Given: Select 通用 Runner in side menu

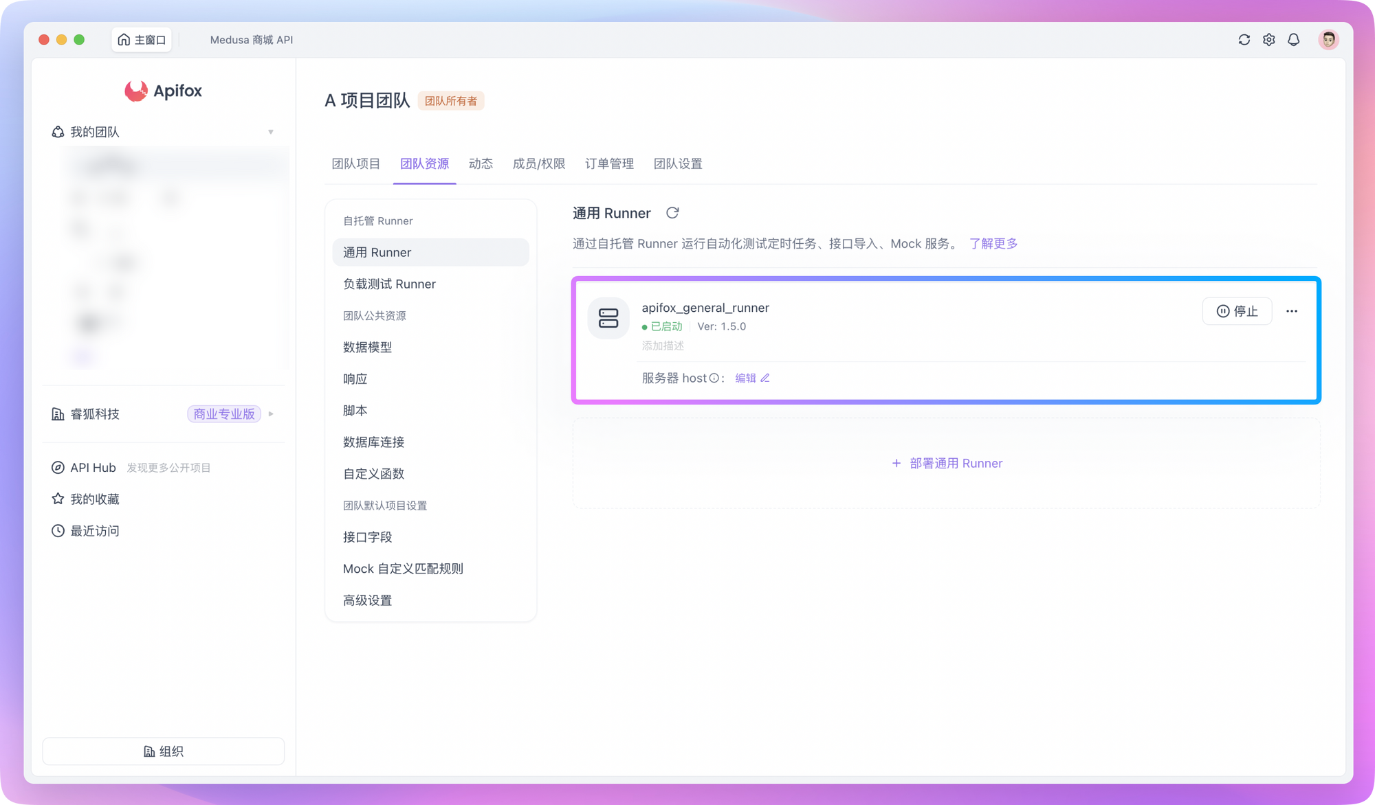Looking at the screenshot, I should 431,252.
